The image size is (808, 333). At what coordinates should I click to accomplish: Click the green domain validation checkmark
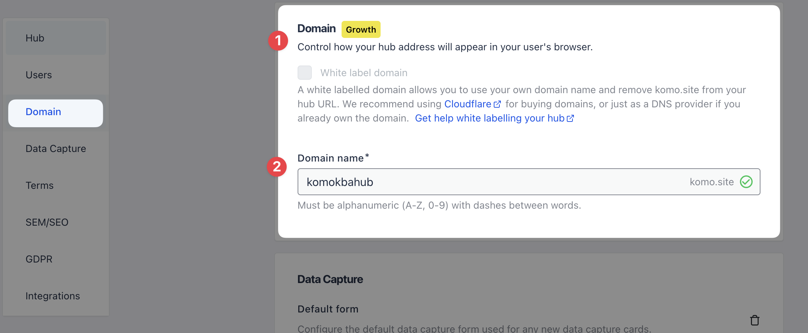tap(746, 182)
